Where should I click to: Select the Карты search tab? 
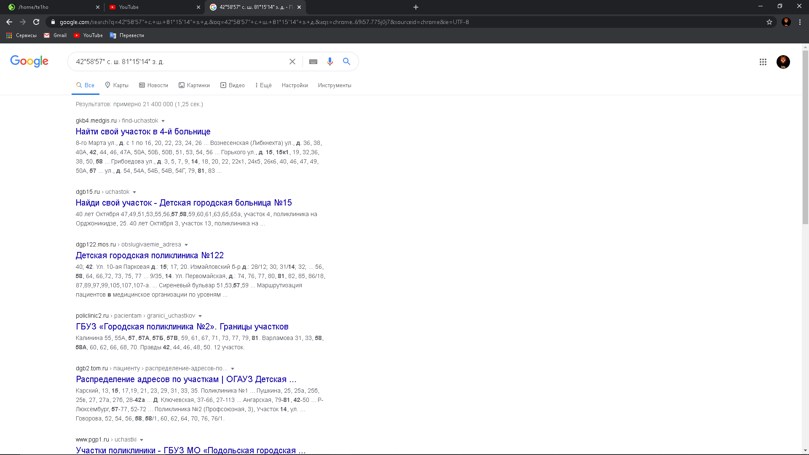(x=117, y=85)
